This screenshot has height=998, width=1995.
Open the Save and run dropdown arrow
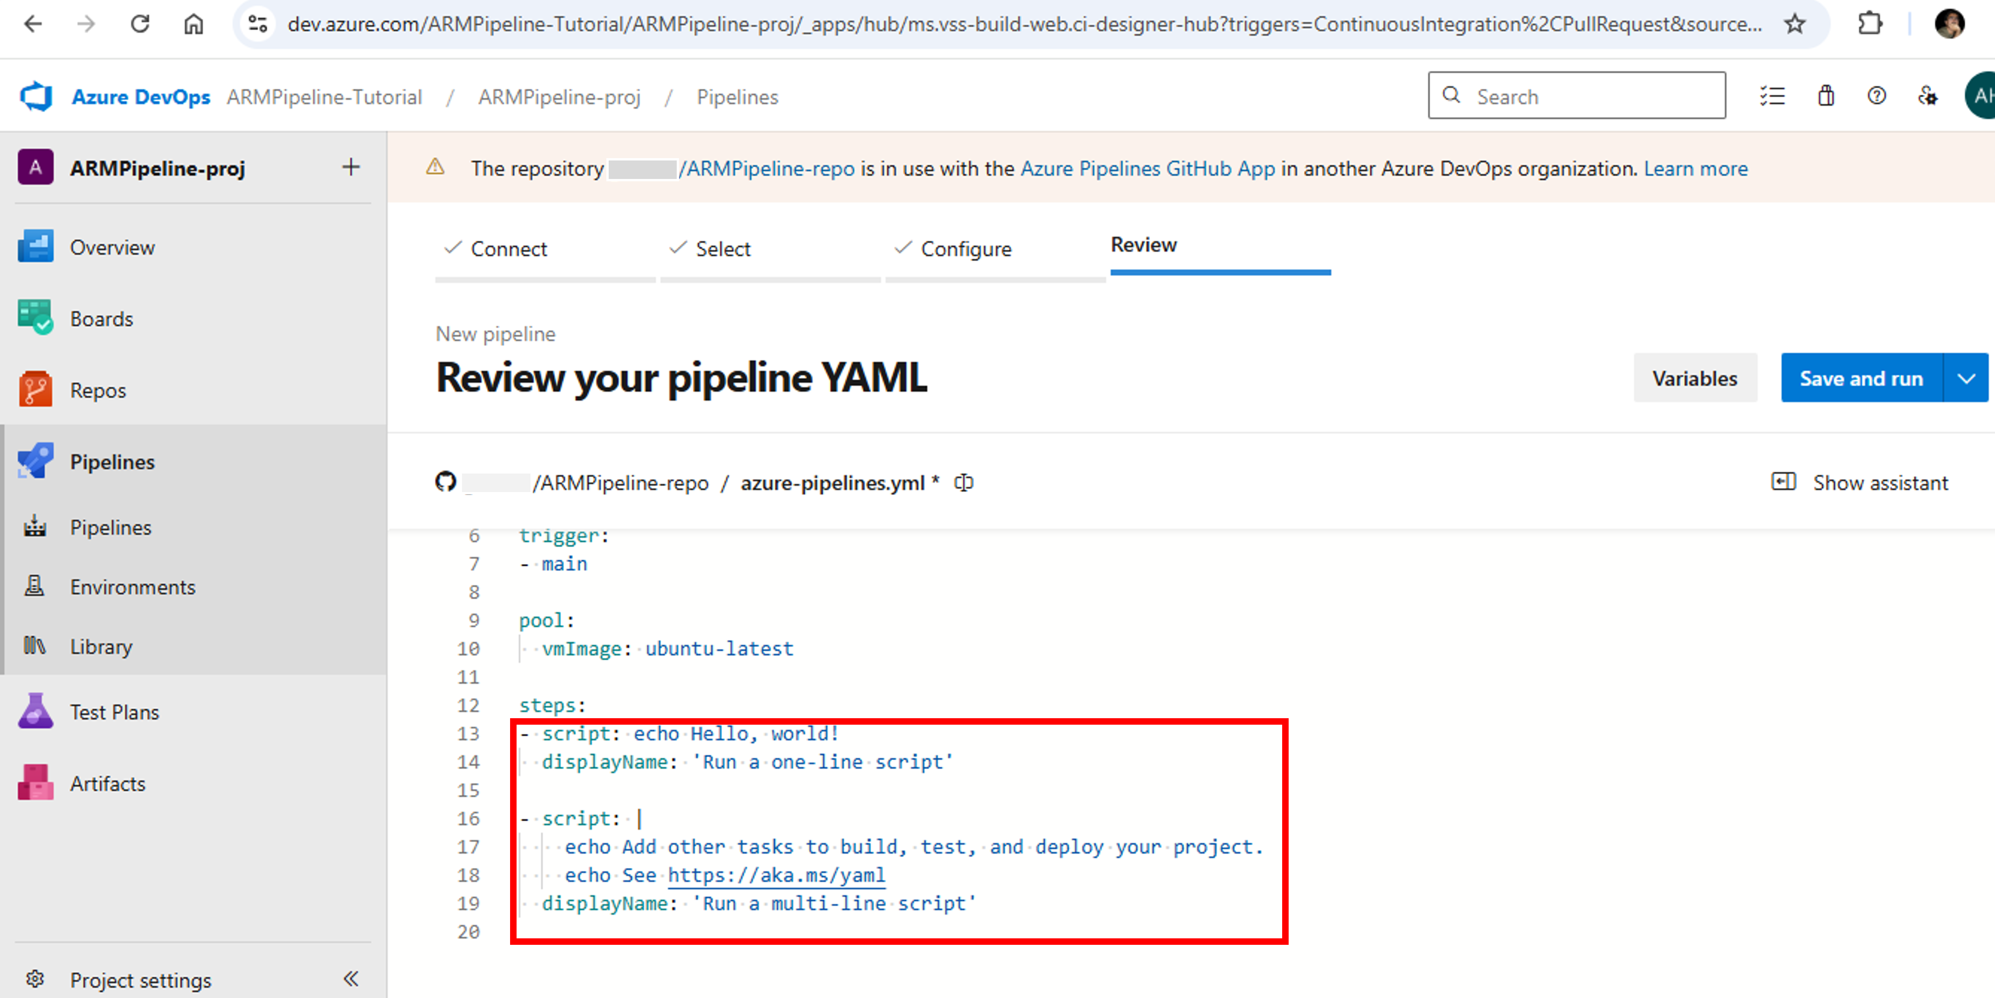(1968, 378)
